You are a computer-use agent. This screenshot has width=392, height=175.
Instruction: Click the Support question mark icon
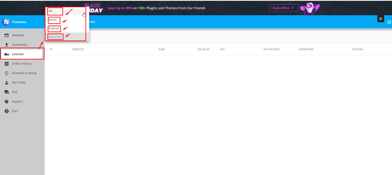click(7, 101)
